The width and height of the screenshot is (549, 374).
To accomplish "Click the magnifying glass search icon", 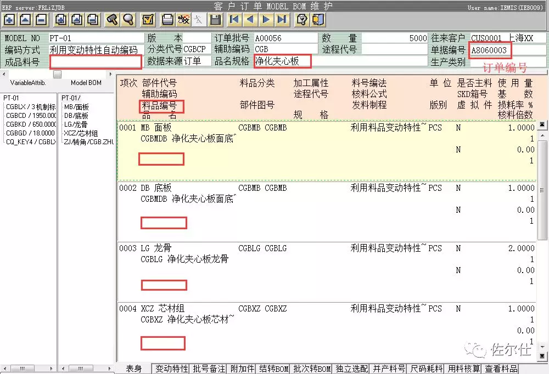I will pos(128,20).
